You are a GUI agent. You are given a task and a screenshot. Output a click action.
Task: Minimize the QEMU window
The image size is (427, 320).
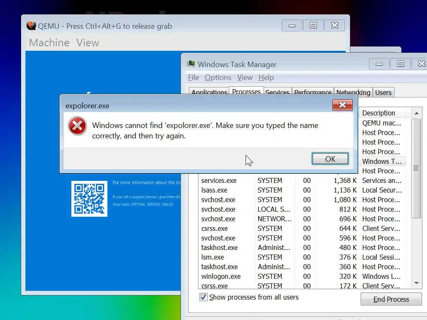coord(292,25)
